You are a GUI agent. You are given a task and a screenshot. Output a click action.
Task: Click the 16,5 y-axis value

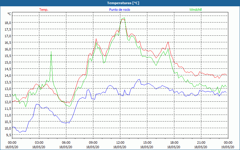coord(8,42)
